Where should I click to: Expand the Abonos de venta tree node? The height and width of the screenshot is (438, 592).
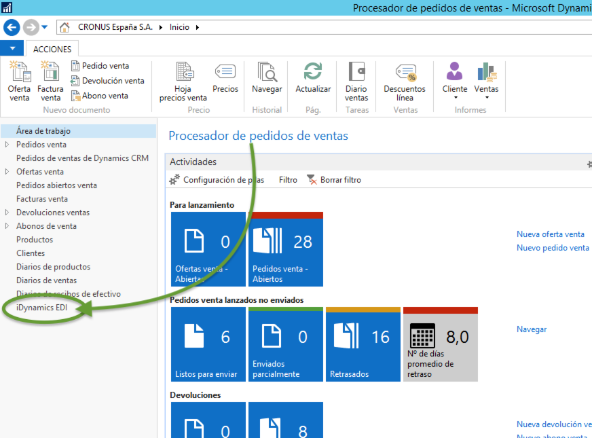[7, 226]
